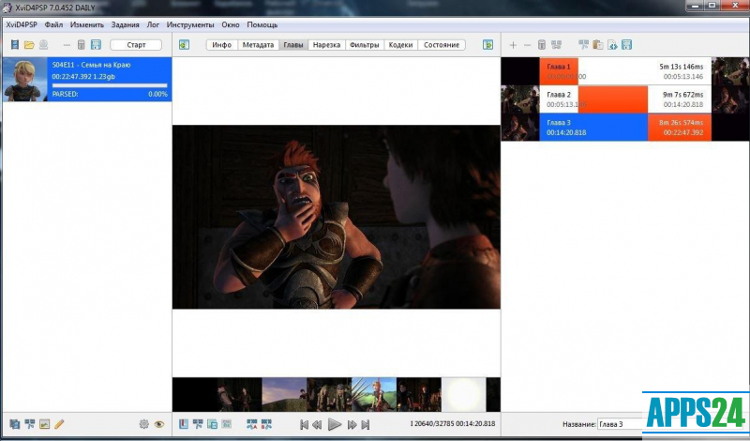
Task: Click the import file icon in chapters toolbar
Action: (612, 44)
